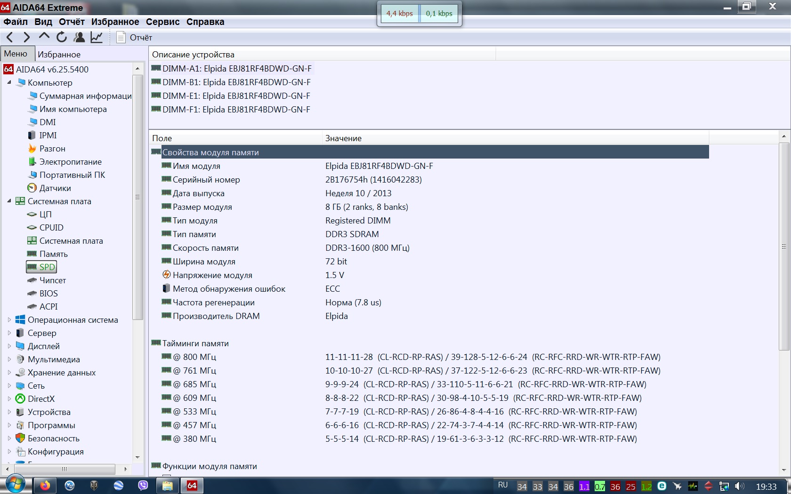Open Портативный ПК in the tree
Viewport: 791px width, 494px height.
[67, 175]
